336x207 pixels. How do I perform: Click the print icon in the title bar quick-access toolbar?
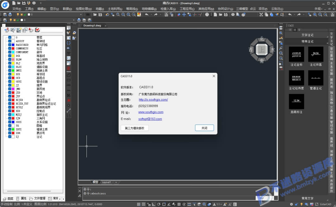click(x=34, y=3)
